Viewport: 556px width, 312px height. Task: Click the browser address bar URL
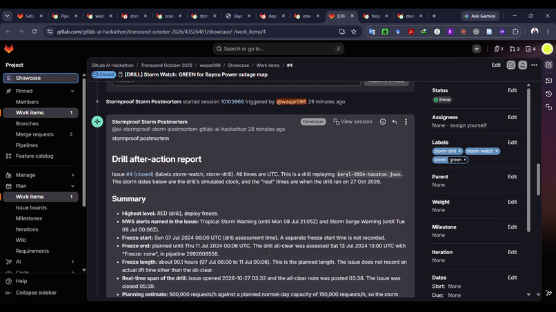[x=161, y=32]
